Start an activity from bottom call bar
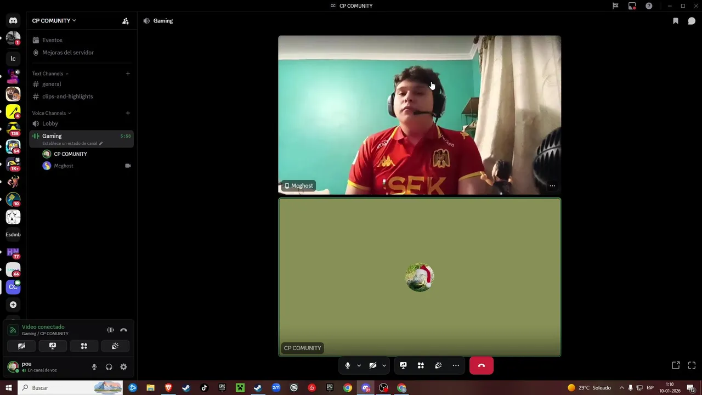The width and height of the screenshot is (702, 395). tap(421, 365)
